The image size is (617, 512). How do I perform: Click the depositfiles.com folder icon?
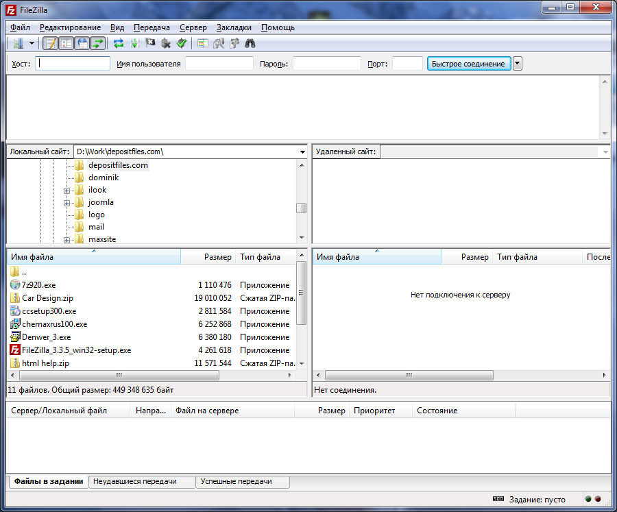(80, 165)
